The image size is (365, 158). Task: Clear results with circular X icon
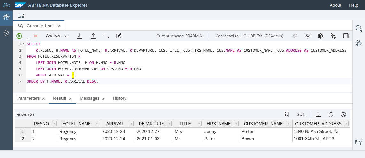[x=344, y=114]
